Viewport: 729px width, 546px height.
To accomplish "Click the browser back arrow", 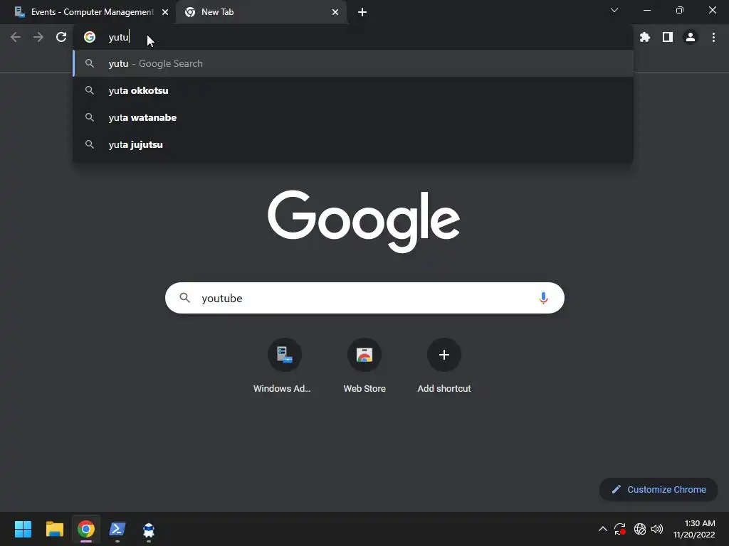I will point(16,37).
